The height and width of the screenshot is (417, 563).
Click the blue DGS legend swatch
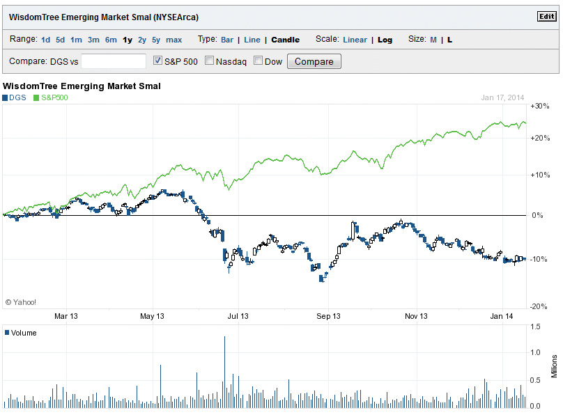click(5, 97)
